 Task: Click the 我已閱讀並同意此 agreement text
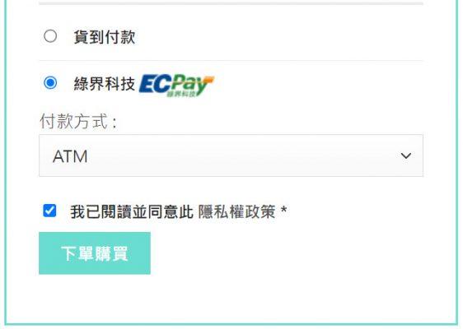point(132,211)
